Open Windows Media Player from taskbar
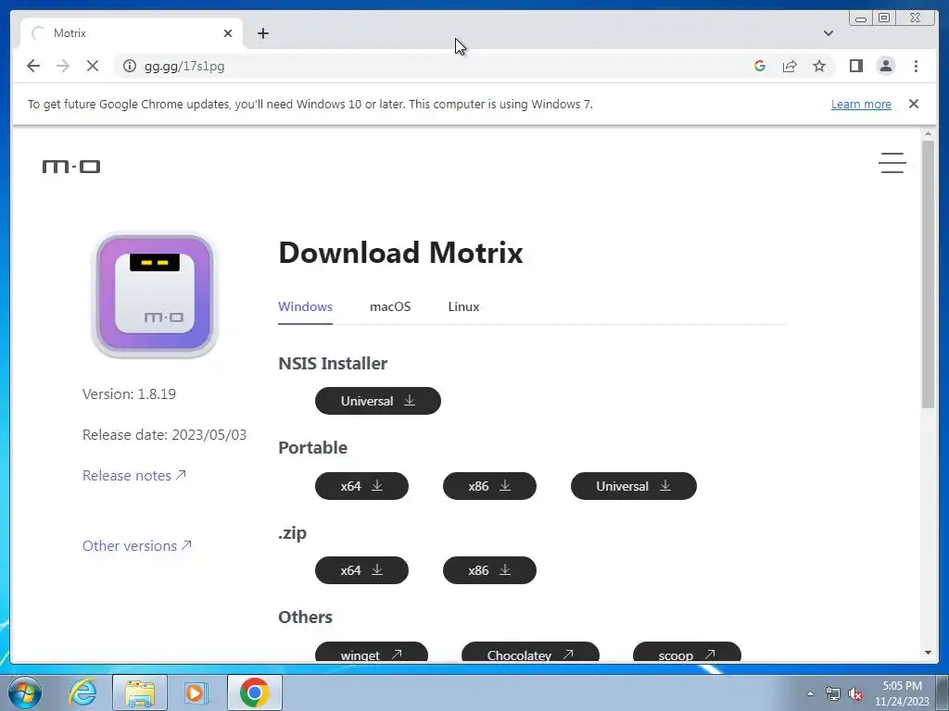Screen dimensions: 949x711 (196, 692)
